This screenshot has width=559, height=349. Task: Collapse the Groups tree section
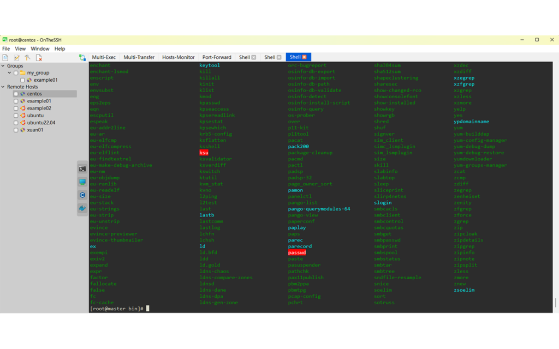[4, 65]
